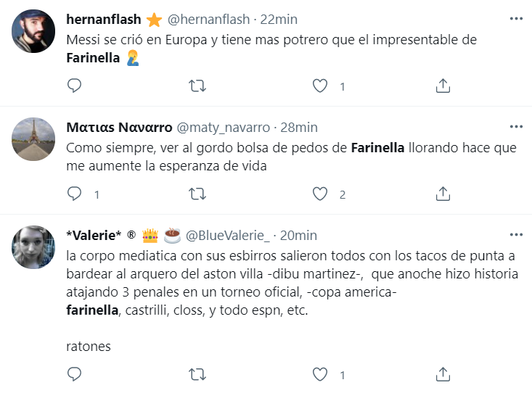The height and width of the screenshot is (393, 532).
Task: Open Valerie's tweet via 20min timestamp
Action: click(x=298, y=236)
